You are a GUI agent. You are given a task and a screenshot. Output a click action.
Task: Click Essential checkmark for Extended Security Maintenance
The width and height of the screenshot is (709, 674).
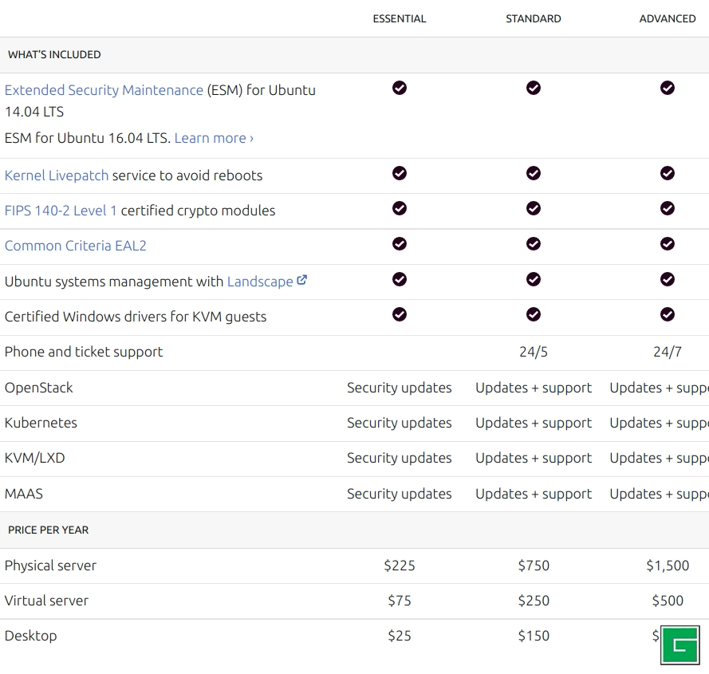coord(400,88)
